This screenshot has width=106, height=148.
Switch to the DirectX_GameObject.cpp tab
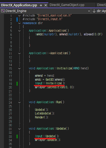(x=67, y=5)
